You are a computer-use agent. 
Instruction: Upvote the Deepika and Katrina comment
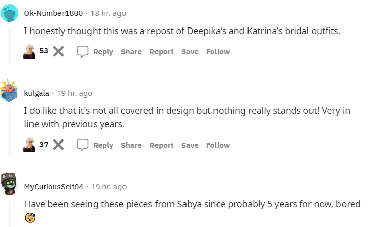29,52
